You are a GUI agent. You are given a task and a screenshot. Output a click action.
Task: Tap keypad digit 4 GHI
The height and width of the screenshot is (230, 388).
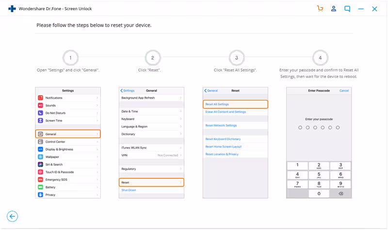[297, 175]
